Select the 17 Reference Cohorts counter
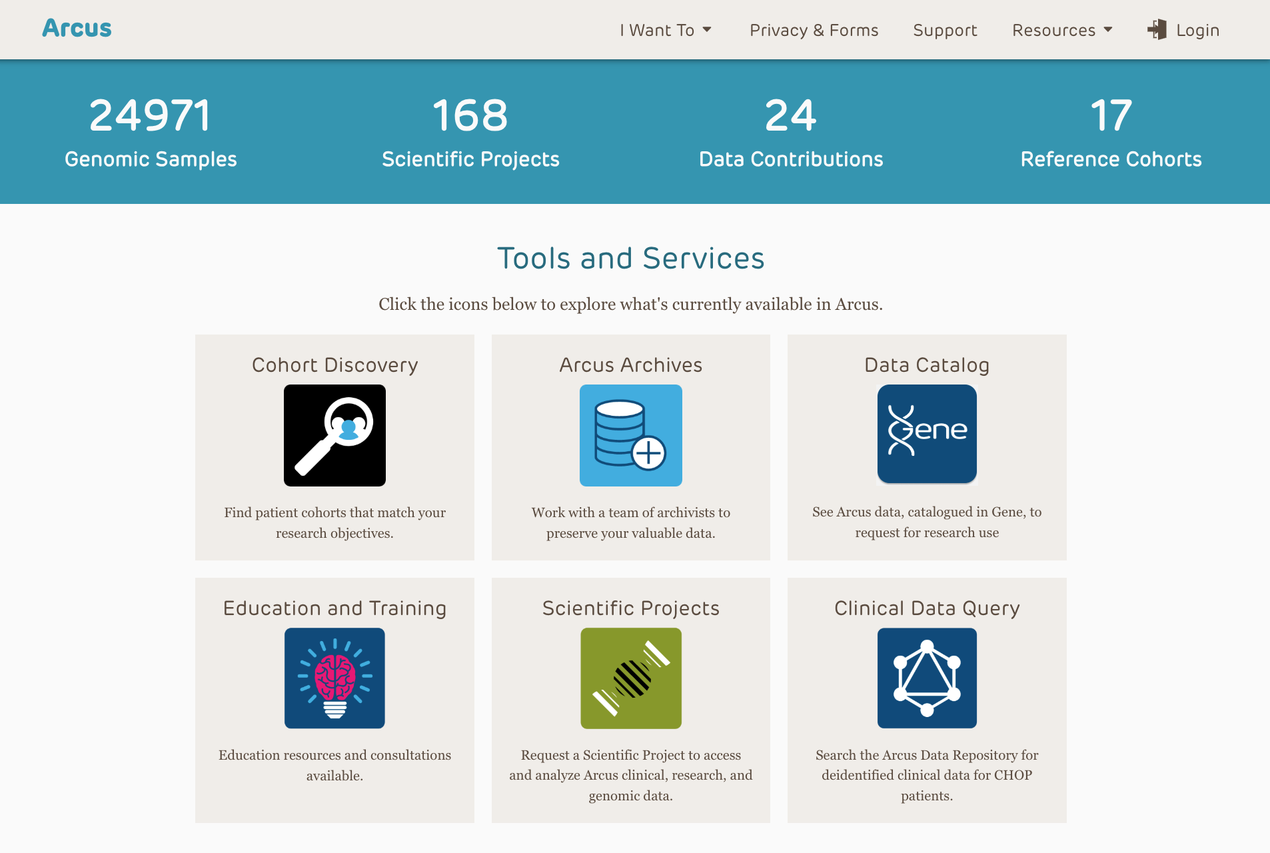 click(1111, 132)
